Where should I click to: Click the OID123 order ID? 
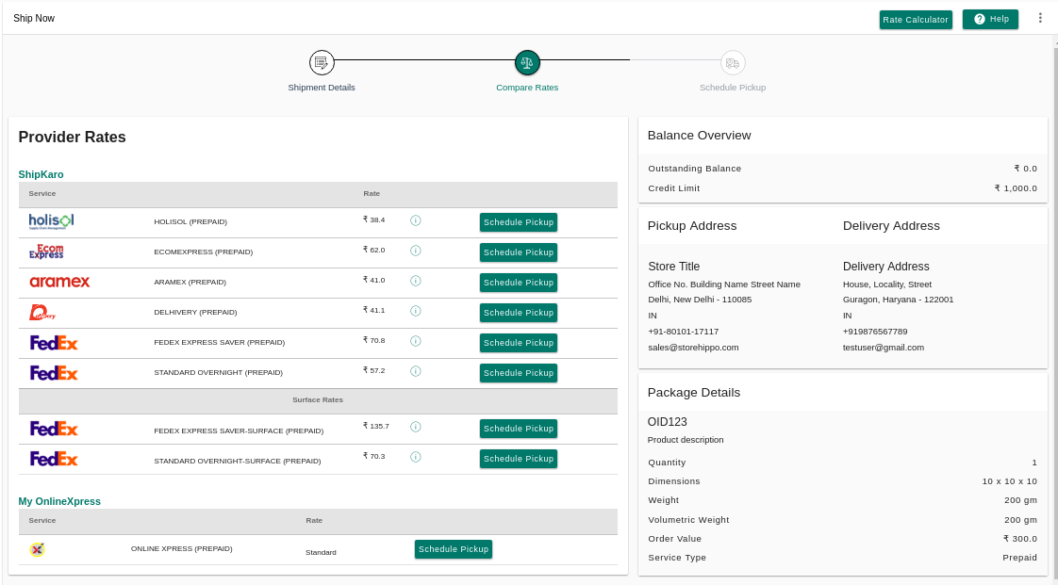coord(668,422)
